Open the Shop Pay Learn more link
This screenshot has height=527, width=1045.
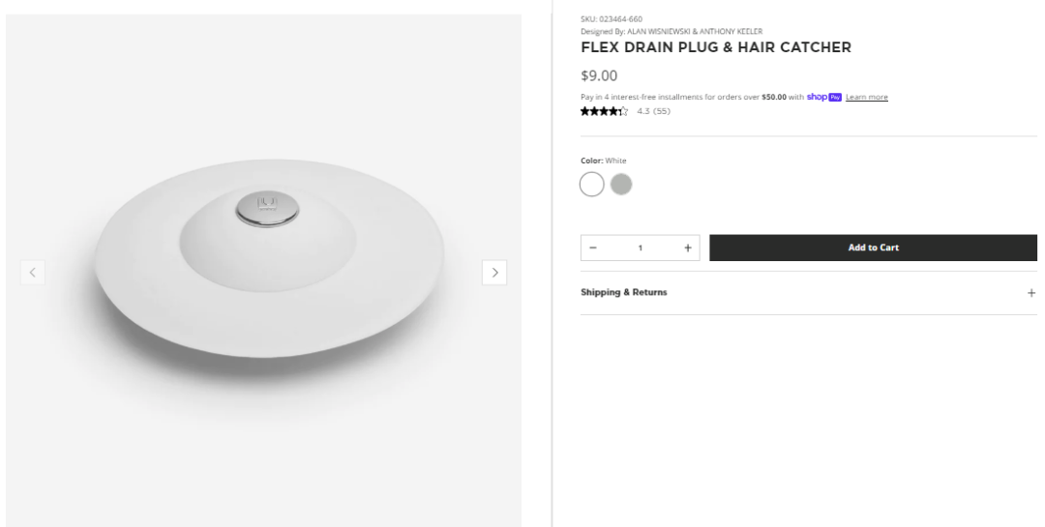tap(866, 98)
